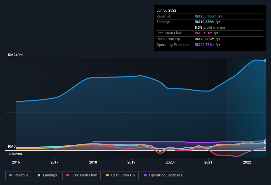Disable the Cash From Op legend series
The width and height of the screenshot is (271, 185).
[120, 175]
